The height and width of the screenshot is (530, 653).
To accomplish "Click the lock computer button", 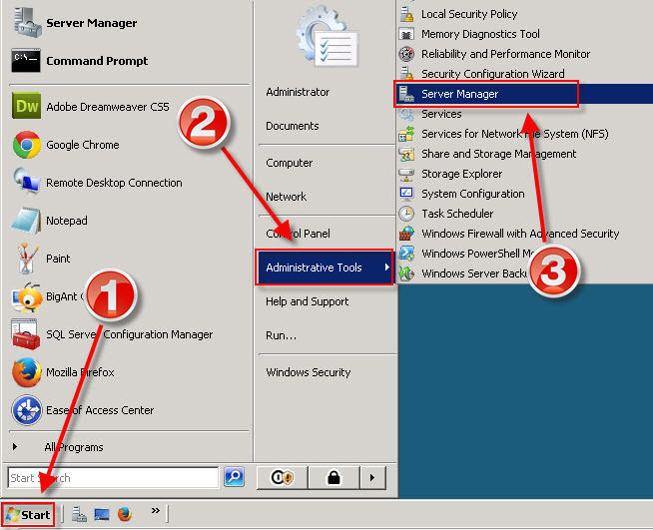I will point(333,477).
